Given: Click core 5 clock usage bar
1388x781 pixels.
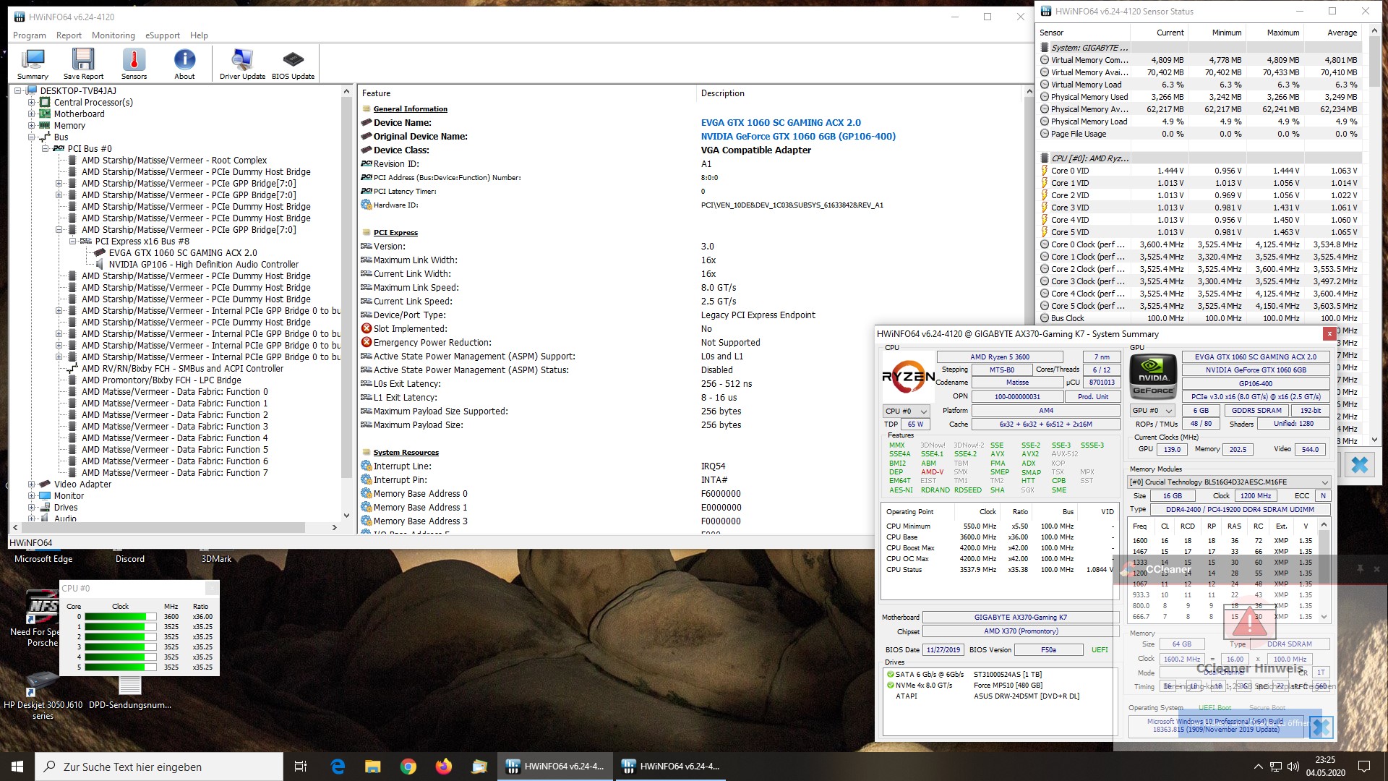Looking at the screenshot, I should click(x=121, y=667).
